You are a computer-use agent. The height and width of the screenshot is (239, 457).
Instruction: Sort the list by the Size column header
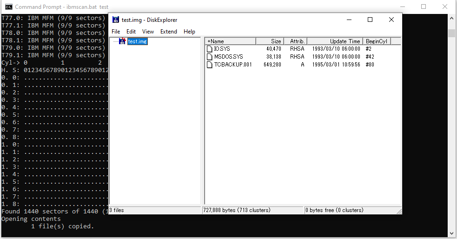click(270, 41)
